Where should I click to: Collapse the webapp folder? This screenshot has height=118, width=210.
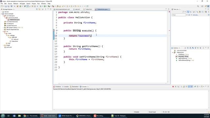(7, 35)
